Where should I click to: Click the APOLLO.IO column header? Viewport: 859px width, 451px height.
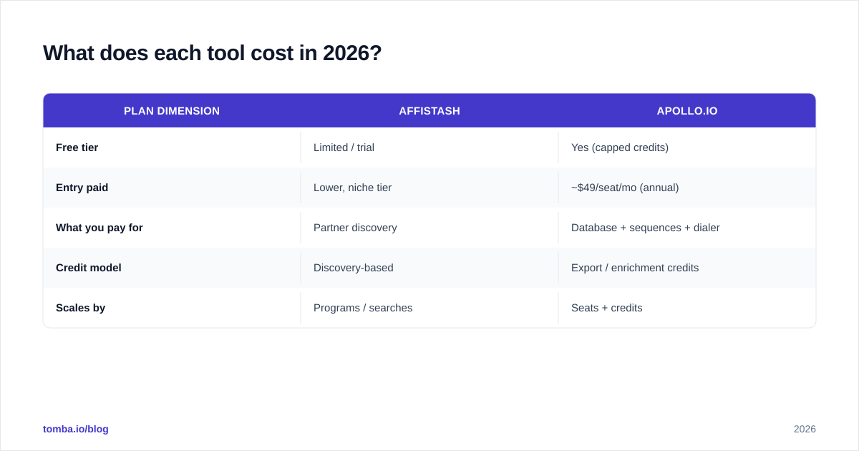(x=687, y=111)
